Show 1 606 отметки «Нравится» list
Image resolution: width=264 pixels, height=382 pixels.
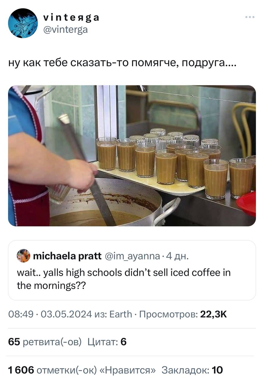pyautogui.click(x=82, y=370)
